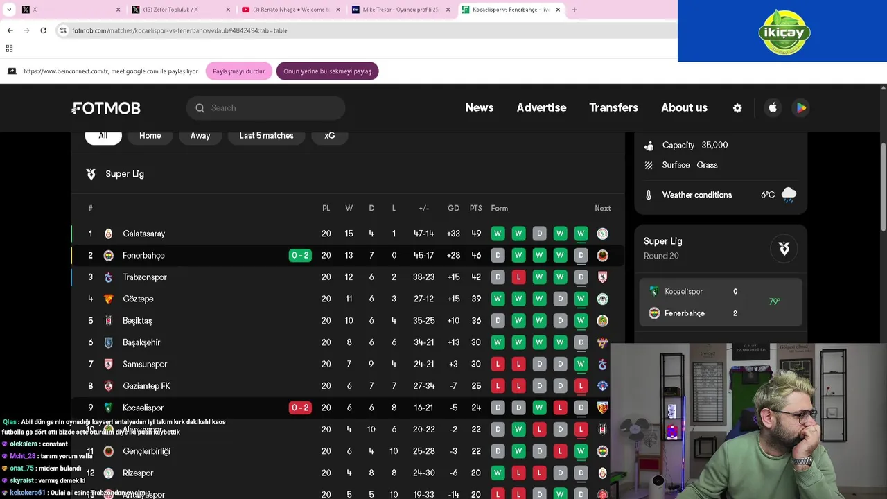This screenshot has height=499, width=887.
Task: Open the browser tab list dropdown arrow
Action: 9,10
